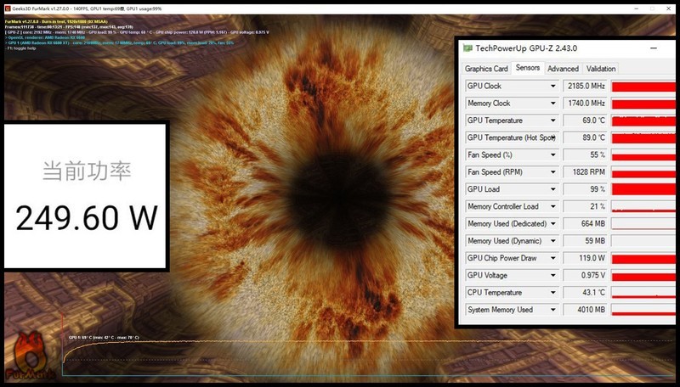
Task: Minimize the FurMark window
Action: click(636, 8)
